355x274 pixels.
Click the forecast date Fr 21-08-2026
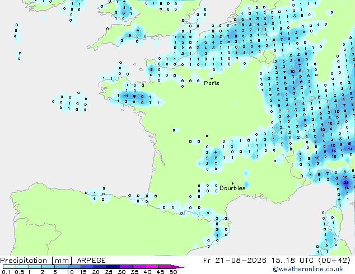click(x=235, y=261)
